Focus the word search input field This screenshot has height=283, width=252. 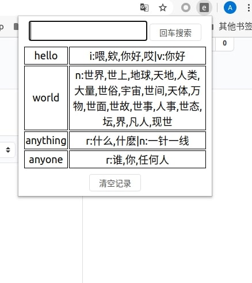point(88,31)
